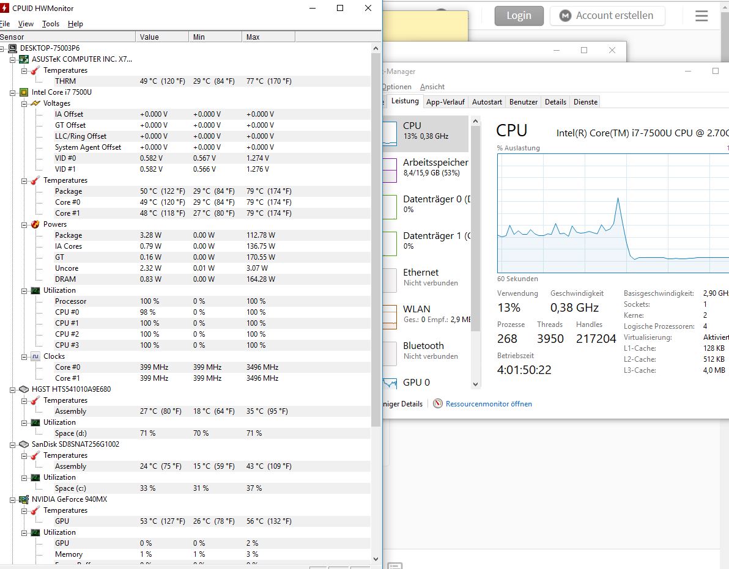Collapse the NVIDIA GeForce 940MX node
This screenshot has height=569, width=729.
point(13,500)
